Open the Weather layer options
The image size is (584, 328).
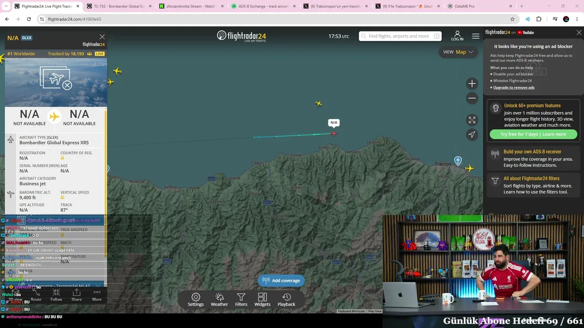pyautogui.click(x=219, y=300)
